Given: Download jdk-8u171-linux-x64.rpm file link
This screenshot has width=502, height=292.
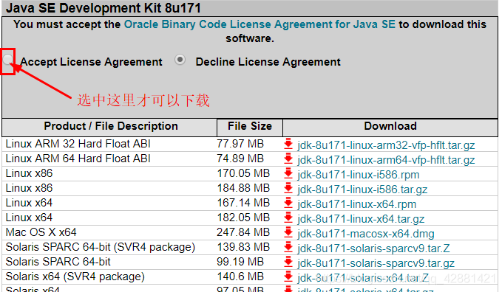Looking at the screenshot, I should (356, 204).
